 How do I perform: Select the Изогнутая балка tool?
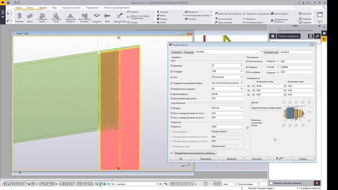[x=57, y=17]
